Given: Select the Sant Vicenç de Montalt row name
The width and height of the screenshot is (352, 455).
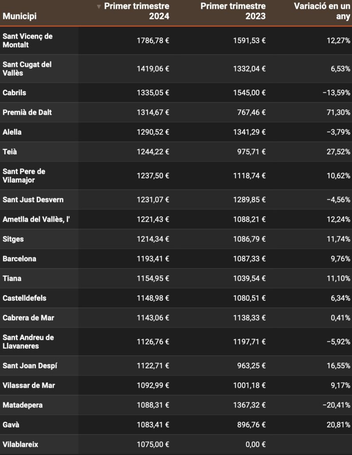Looking at the screenshot, I should click(x=28, y=40).
